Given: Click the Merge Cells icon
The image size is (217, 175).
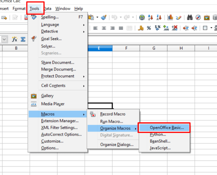Looking at the screenshot, I should coord(129,28).
